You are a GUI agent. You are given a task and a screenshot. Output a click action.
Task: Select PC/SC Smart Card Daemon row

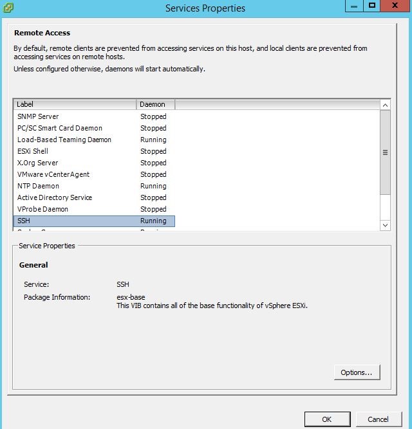(60, 128)
